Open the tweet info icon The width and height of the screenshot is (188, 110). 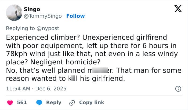pos(178,89)
